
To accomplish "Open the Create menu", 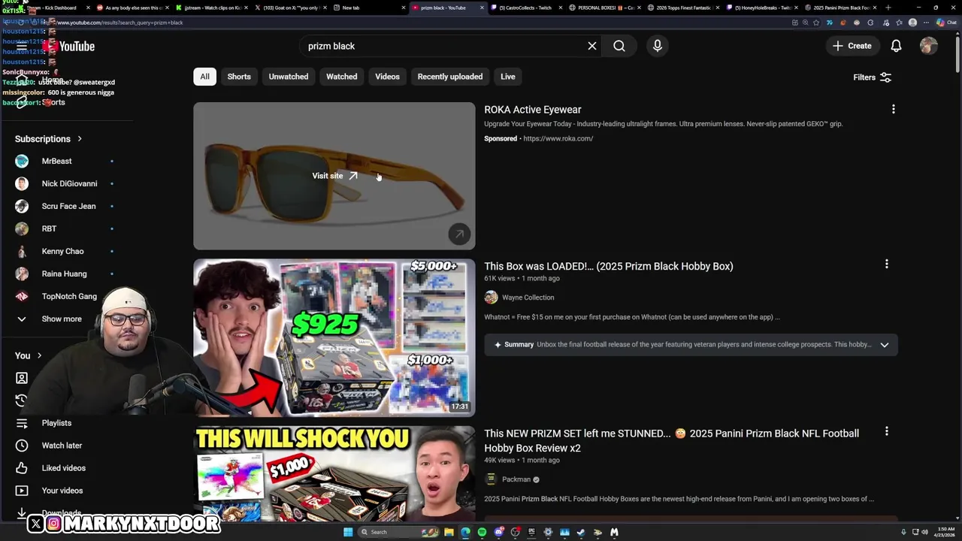I will (x=852, y=46).
